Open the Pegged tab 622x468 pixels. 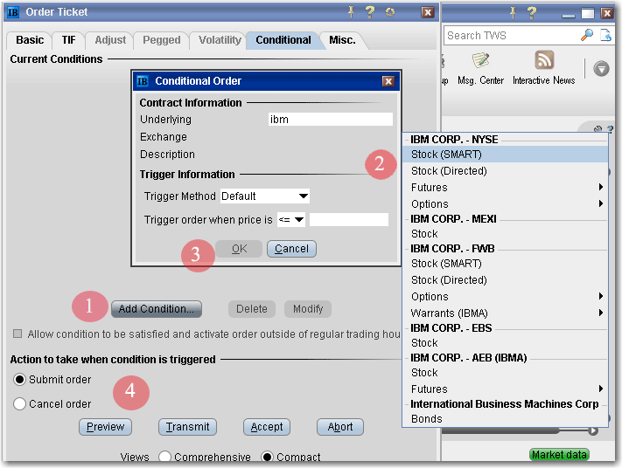pyautogui.click(x=162, y=40)
